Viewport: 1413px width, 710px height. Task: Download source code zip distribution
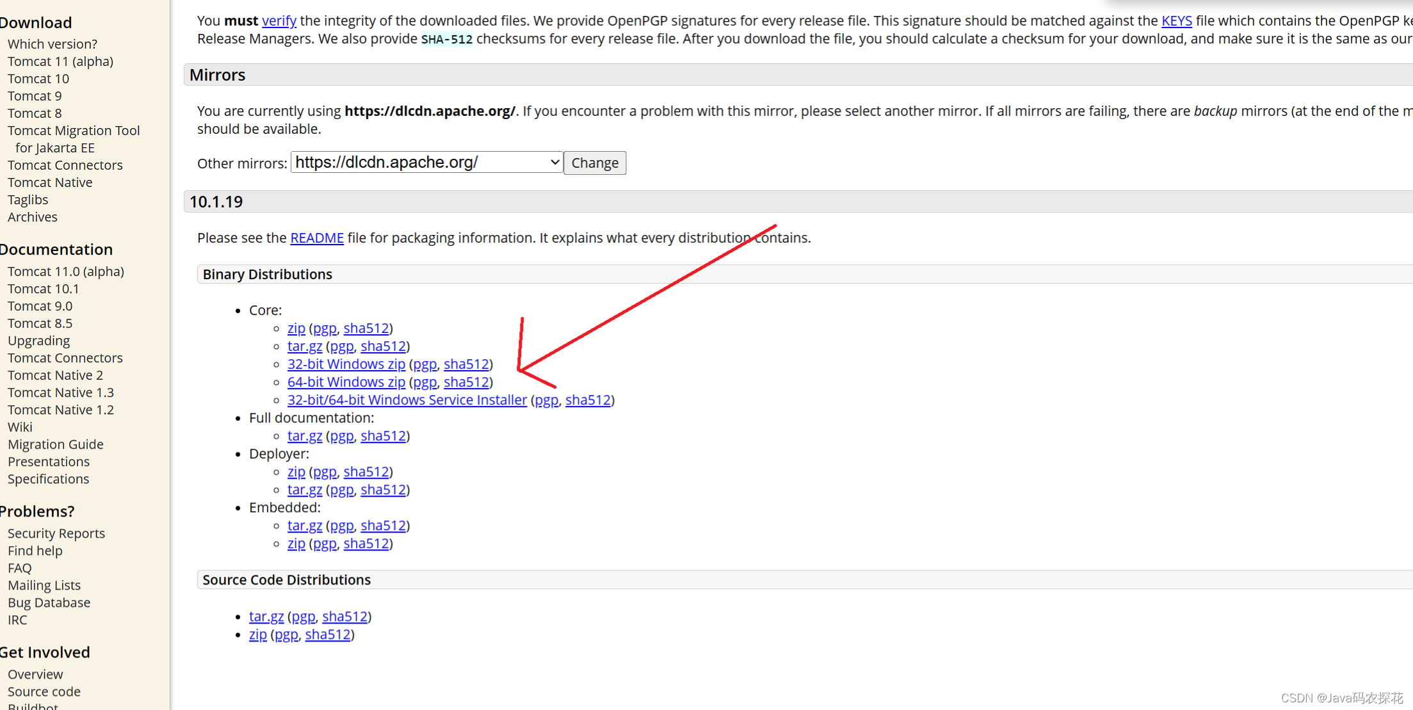pos(257,634)
